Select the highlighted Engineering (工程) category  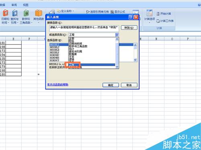[x=92, y=65]
